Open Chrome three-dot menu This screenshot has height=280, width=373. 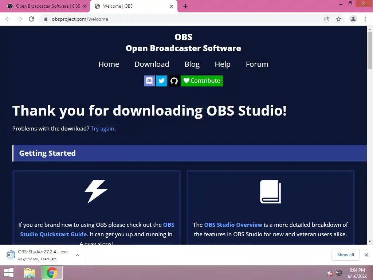click(365, 19)
